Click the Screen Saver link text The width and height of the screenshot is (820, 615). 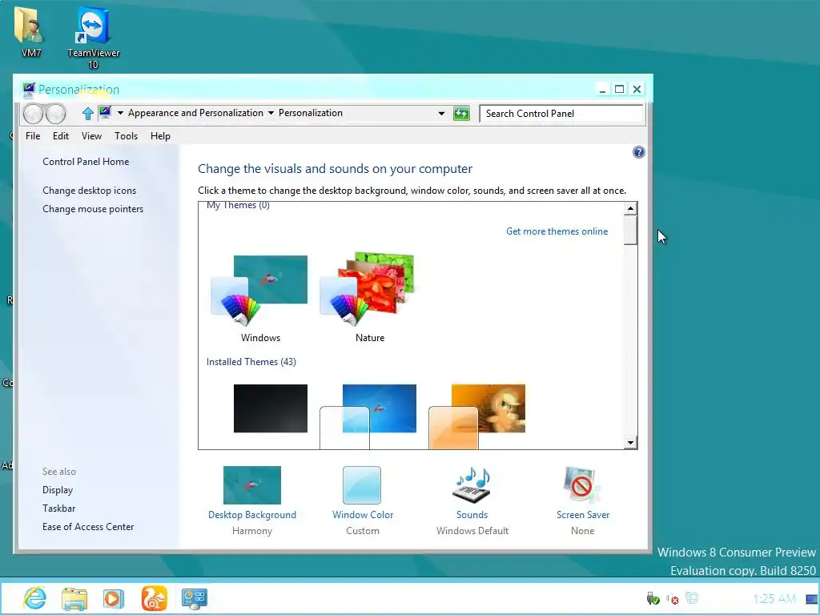[x=583, y=515]
